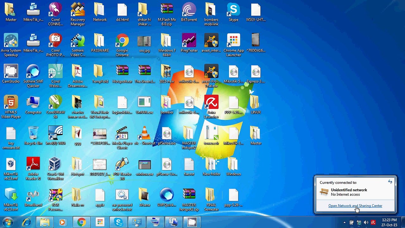The width and height of the screenshot is (405, 228).
Task: Open the BitTorrent desktop shortcut
Action: (x=189, y=13)
